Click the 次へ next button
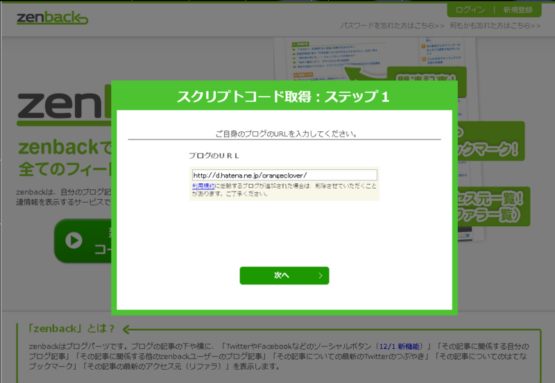 tap(284, 275)
